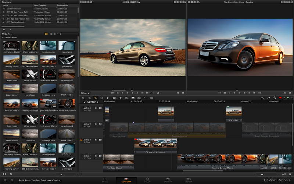Viewport: 294px width, 184px height.
Task: Select the arrow pointer tool in timeline toolbar
Action: click(83, 98)
